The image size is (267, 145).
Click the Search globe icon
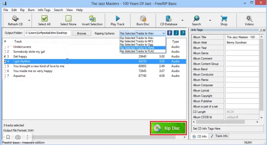[196, 18]
